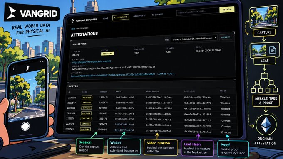The image size is (283, 159).
Task: Select the ATTESTATIONS nav tab
Action: 121,17
